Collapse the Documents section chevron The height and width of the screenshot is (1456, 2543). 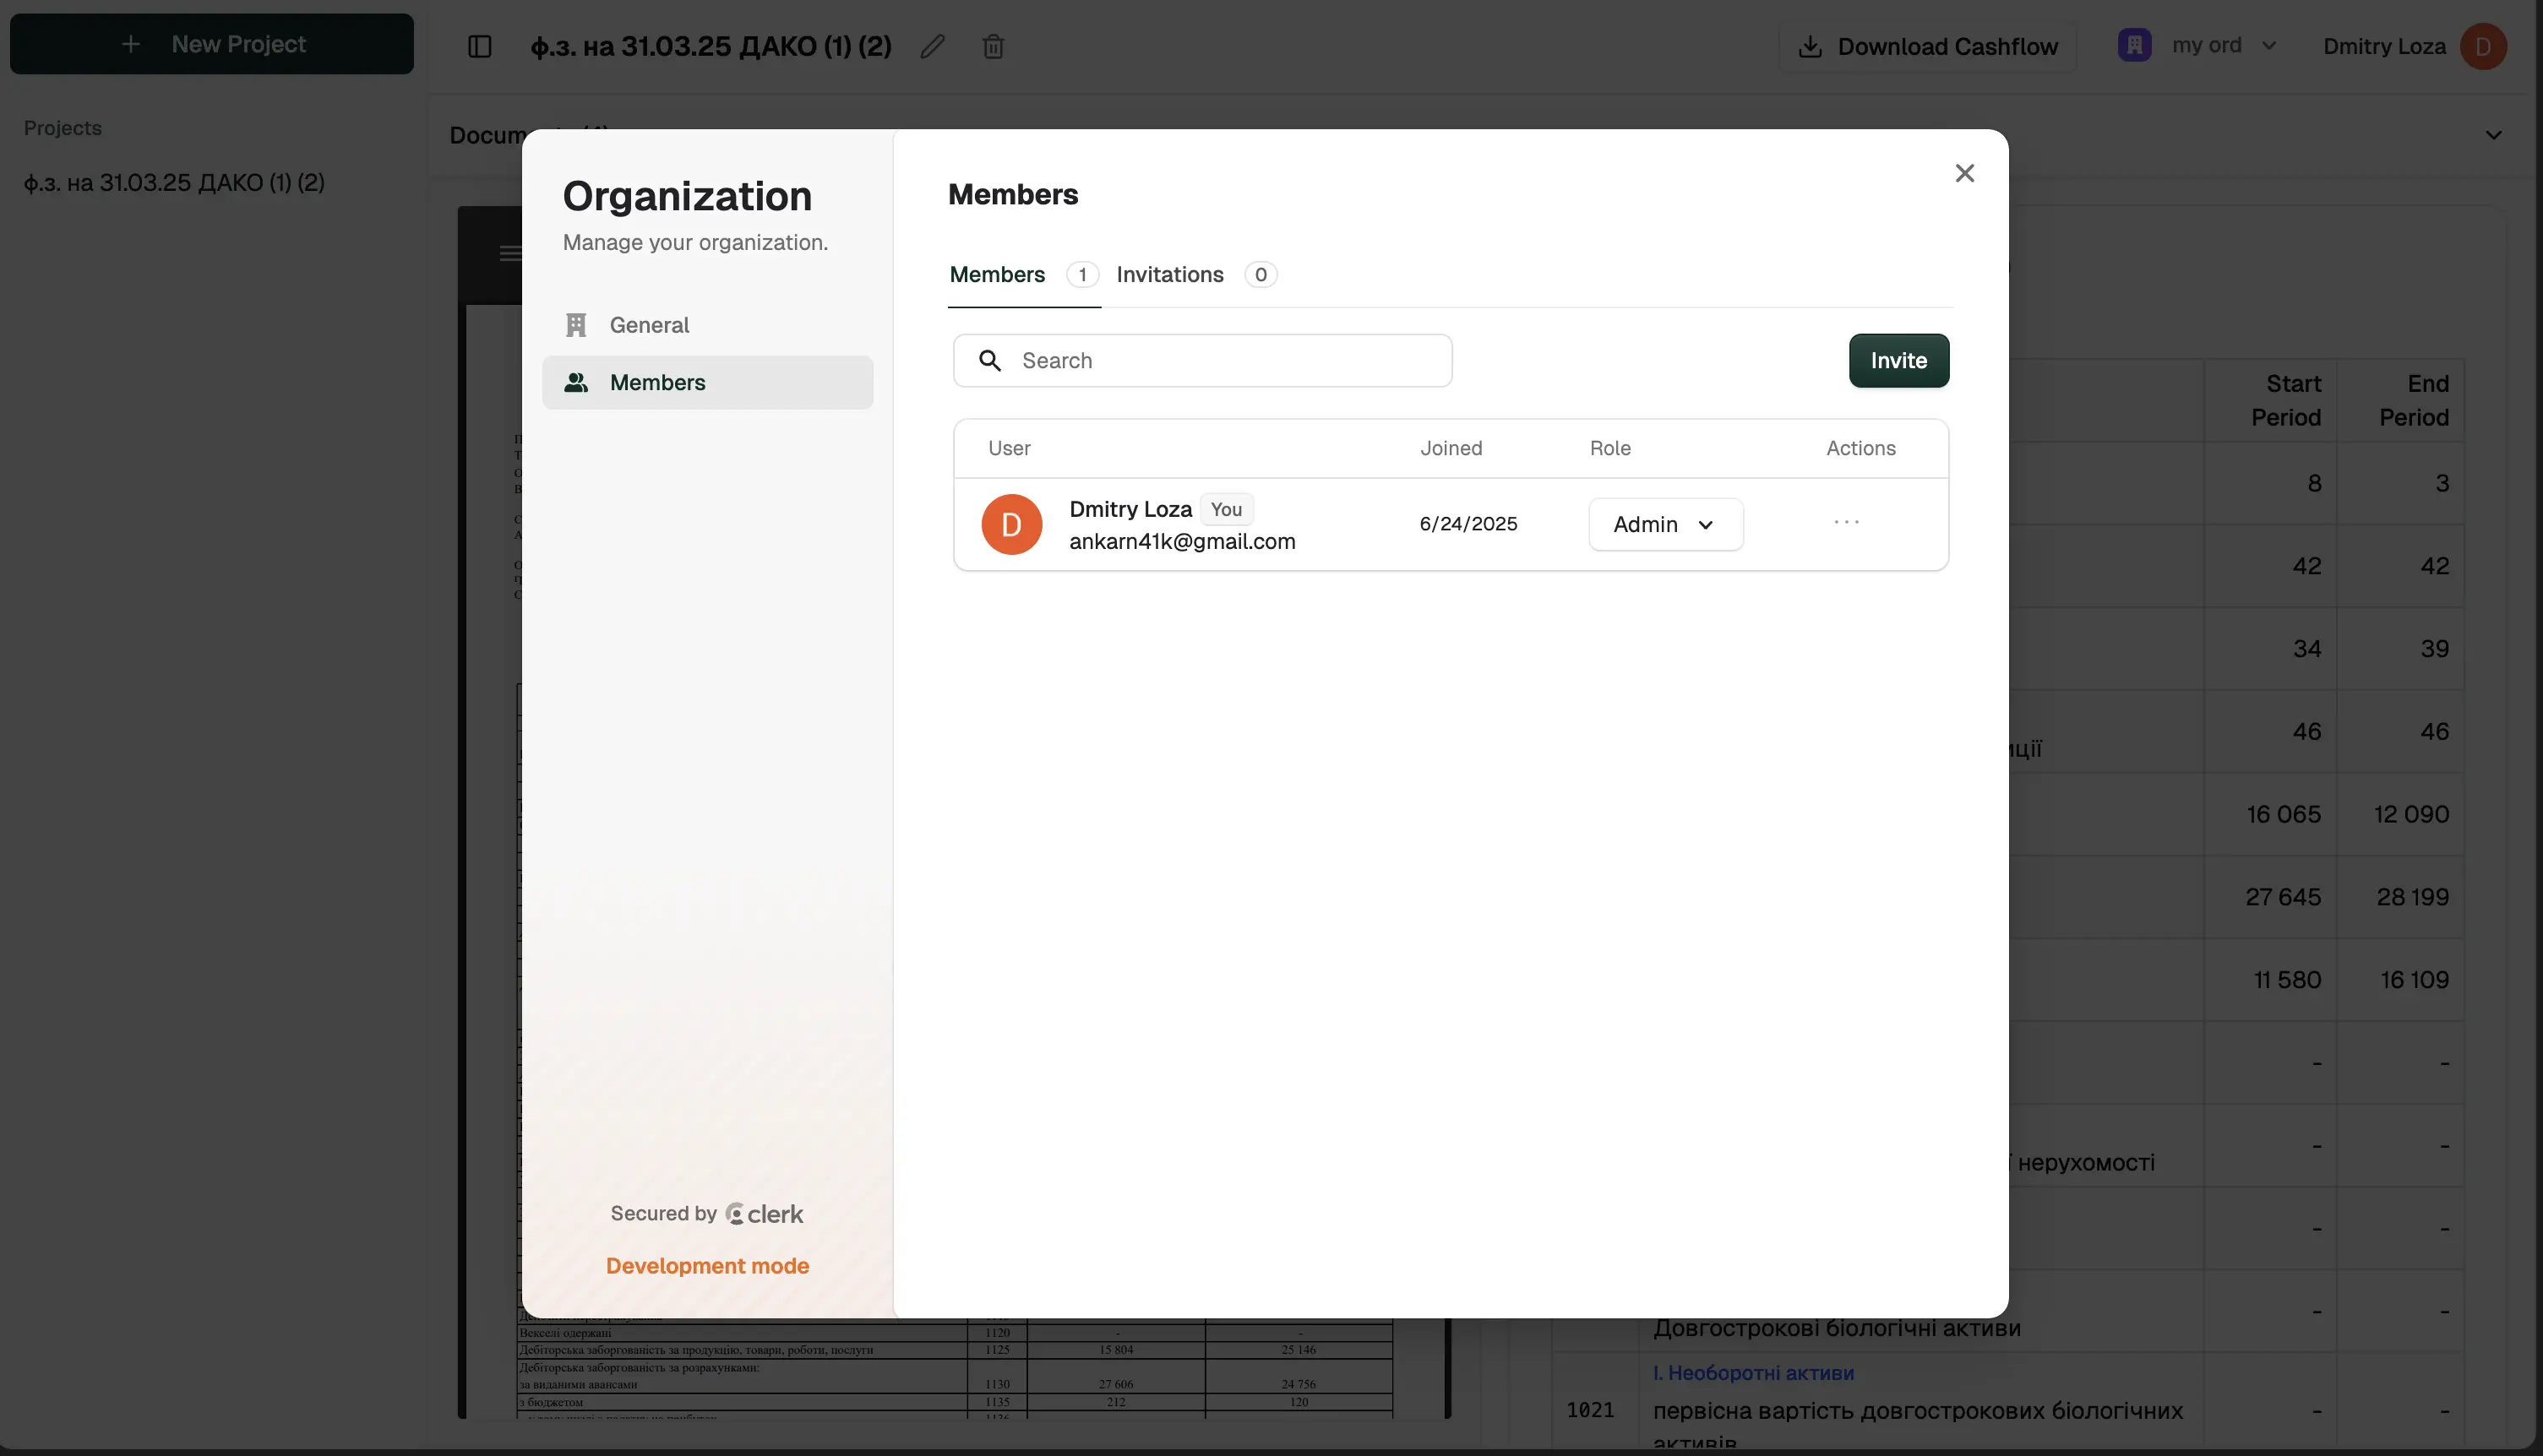click(2493, 135)
